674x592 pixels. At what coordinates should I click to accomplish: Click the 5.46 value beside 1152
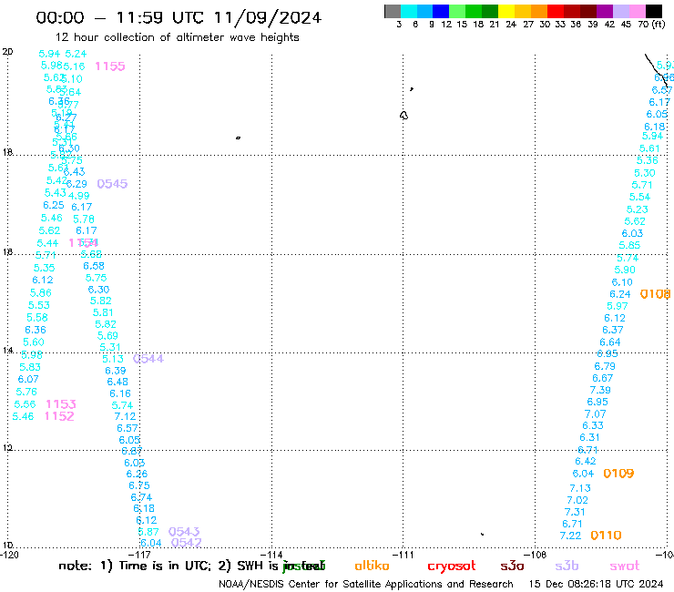[x=23, y=416]
